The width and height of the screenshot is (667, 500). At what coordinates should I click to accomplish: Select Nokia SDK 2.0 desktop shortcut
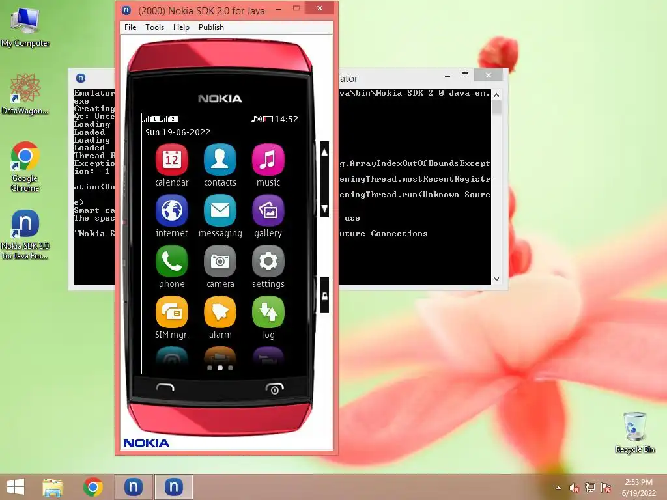(25, 234)
